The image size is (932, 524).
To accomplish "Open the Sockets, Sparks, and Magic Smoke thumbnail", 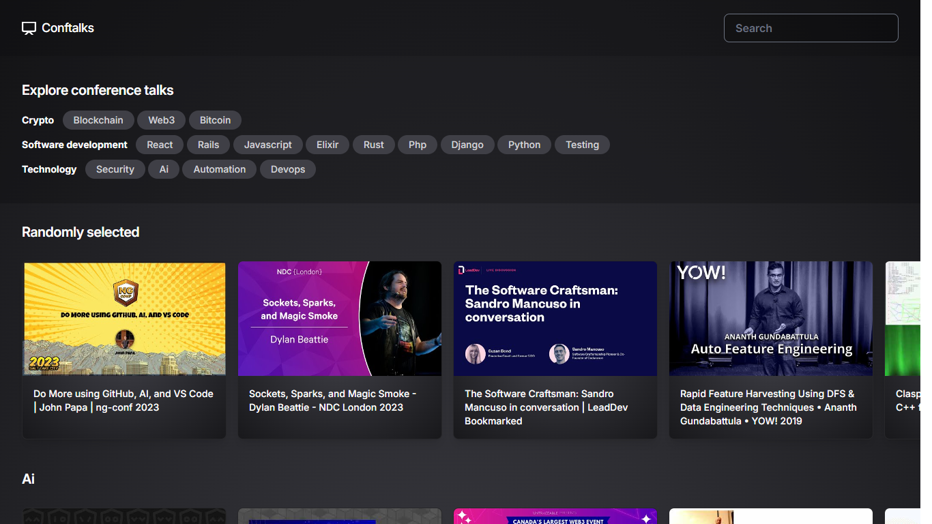I will 340,319.
